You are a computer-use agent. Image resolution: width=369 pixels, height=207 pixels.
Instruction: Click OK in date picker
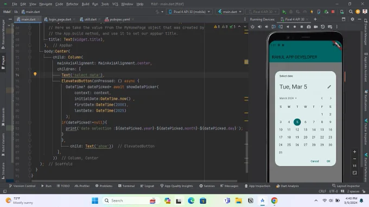tap(328, 161)
